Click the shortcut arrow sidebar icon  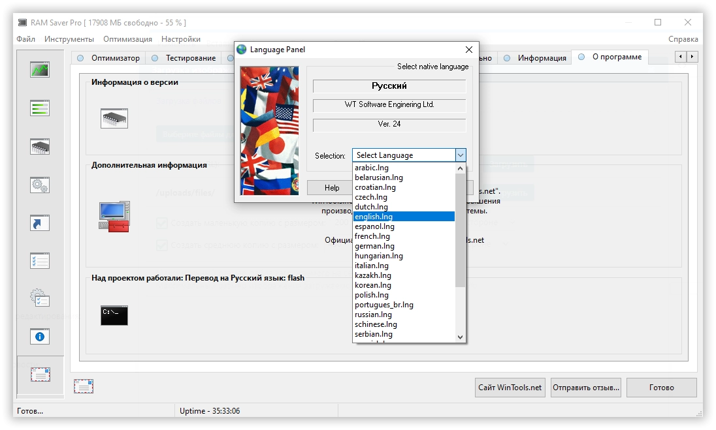click(40, 223)
